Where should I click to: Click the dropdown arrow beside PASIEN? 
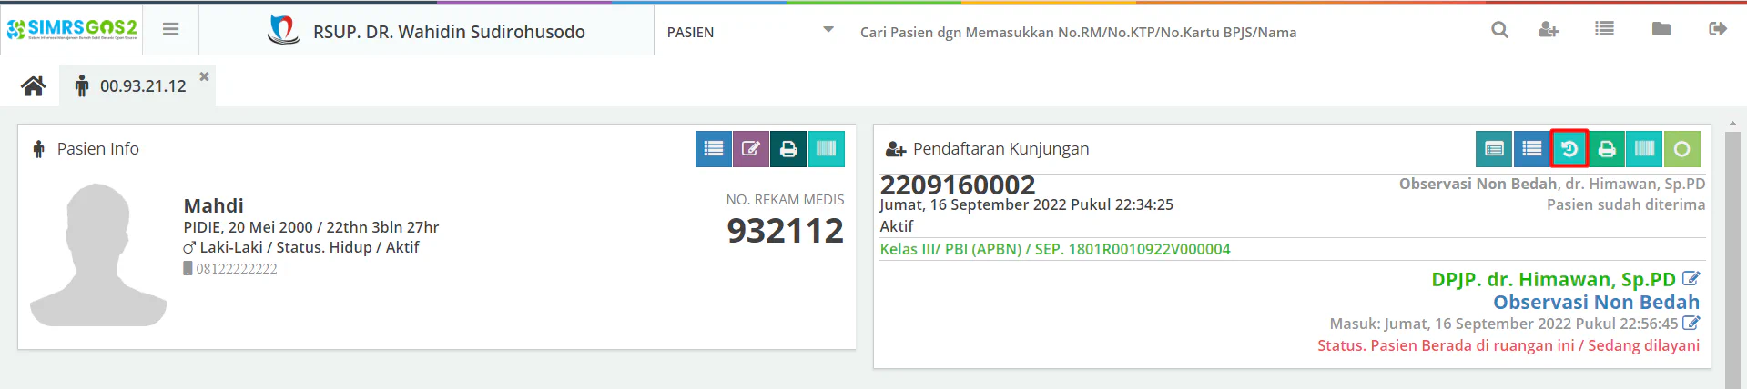coord(828,30)
